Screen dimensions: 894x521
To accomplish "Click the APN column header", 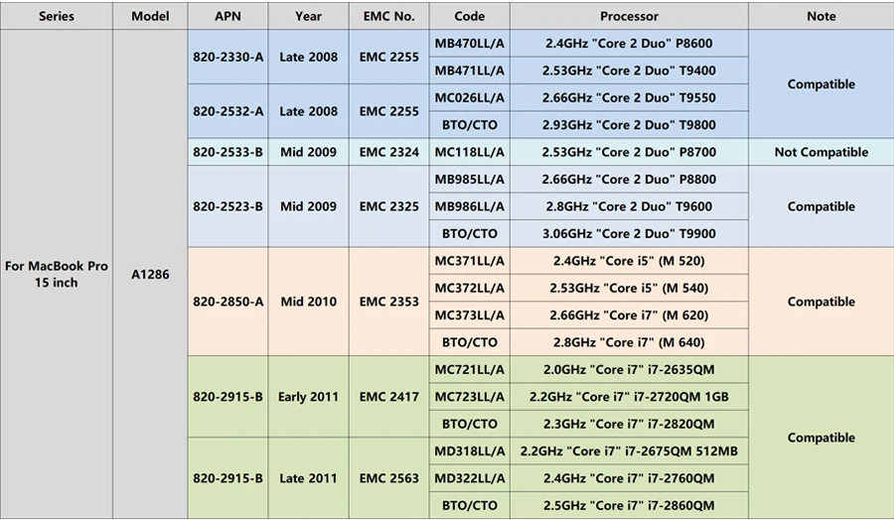I will click(x=227, y=16).
